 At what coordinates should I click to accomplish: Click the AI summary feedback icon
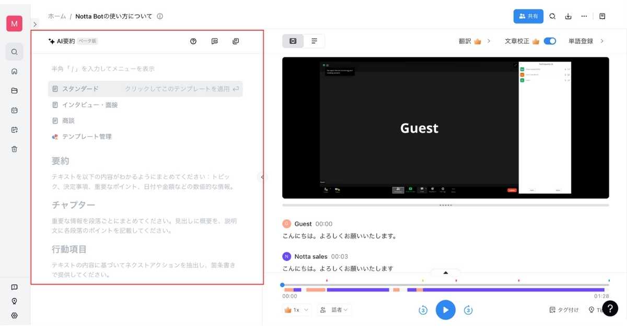[x=215, y=41]
